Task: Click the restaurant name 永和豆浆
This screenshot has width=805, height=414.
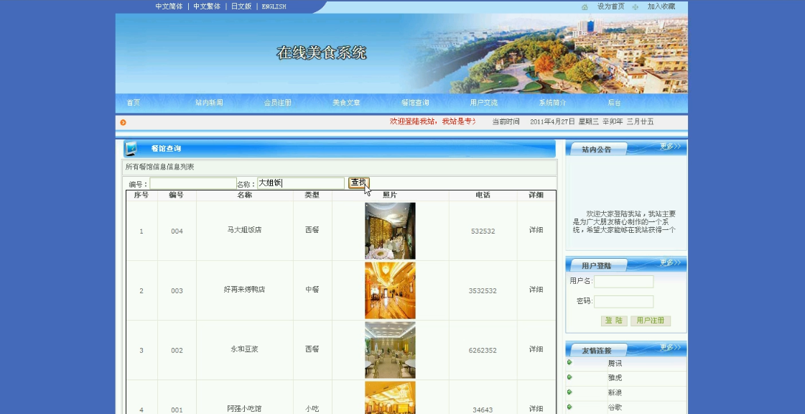Action: (244, 349)
